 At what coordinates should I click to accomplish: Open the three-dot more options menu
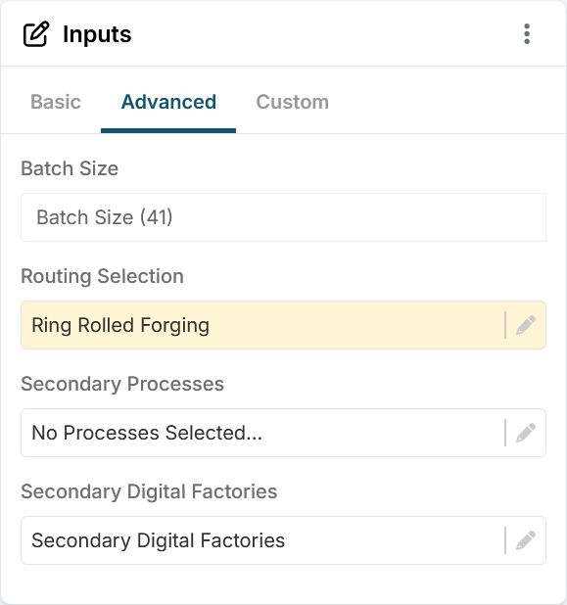(x=527, y=34)
